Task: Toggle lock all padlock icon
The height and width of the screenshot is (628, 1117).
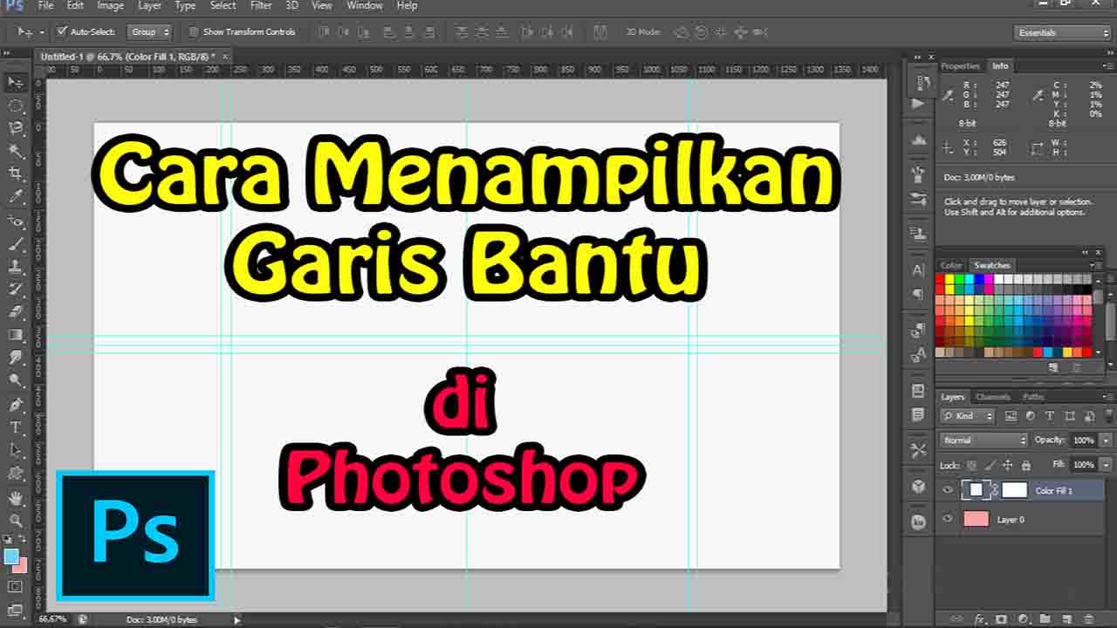Action: pyautogui.click(x=1026, y=465)
